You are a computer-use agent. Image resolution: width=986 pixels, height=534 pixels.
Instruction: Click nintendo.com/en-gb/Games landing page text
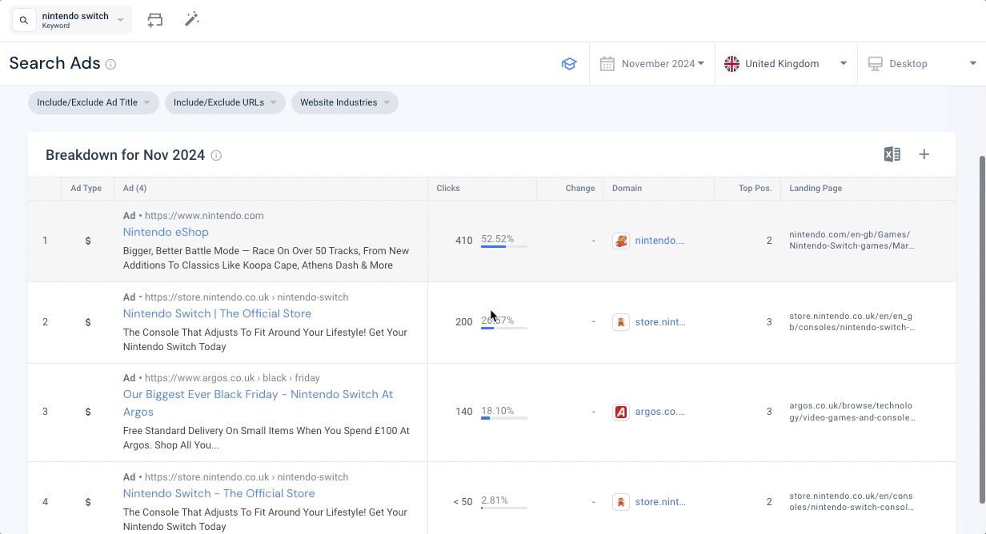tap(852, 241)
